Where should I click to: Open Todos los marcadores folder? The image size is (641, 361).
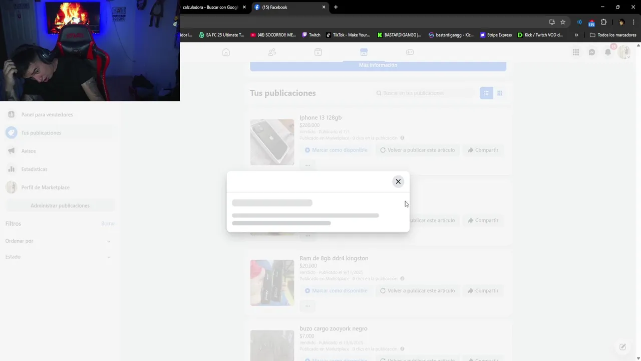(x=613, y=35)
